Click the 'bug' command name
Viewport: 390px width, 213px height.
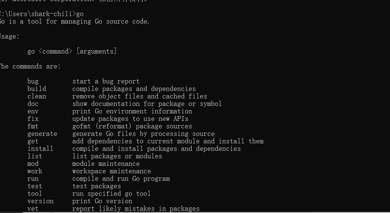coord(33,81)
